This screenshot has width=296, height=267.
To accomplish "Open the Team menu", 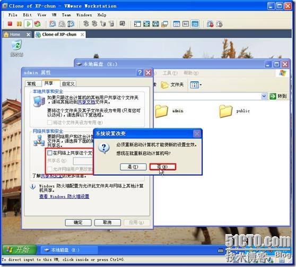I will 66,15.
